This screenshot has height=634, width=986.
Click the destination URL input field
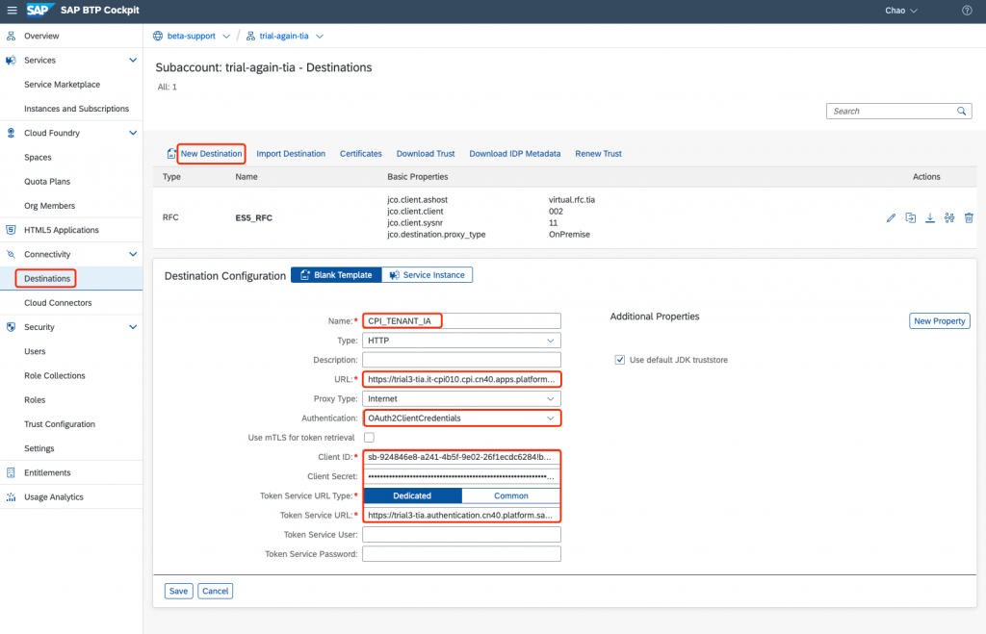461,379
